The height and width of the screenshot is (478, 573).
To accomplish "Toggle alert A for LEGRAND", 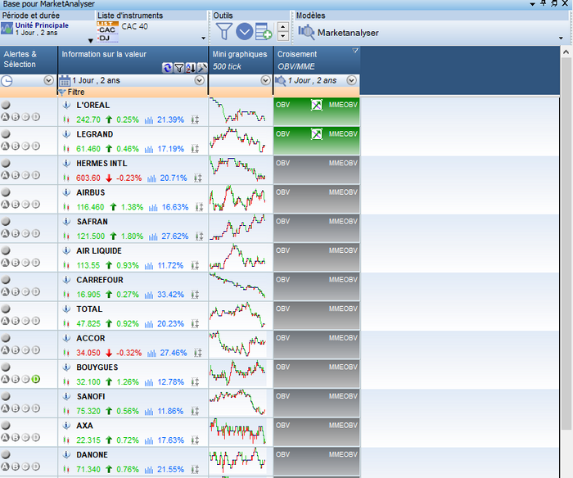I will [x=5, y=147].
